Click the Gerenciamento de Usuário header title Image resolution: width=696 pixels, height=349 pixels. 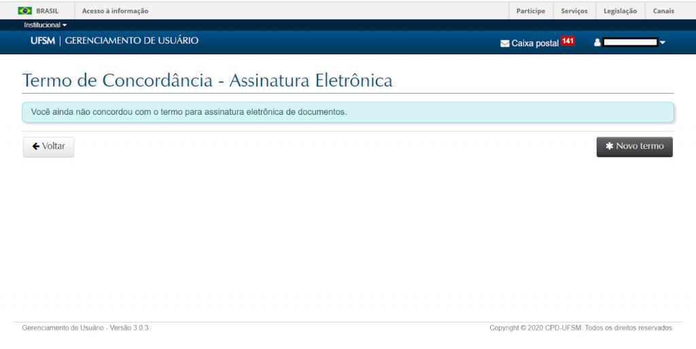132,41
